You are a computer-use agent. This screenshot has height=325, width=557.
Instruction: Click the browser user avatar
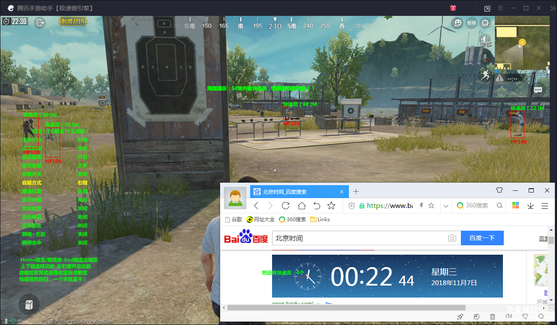235,198
